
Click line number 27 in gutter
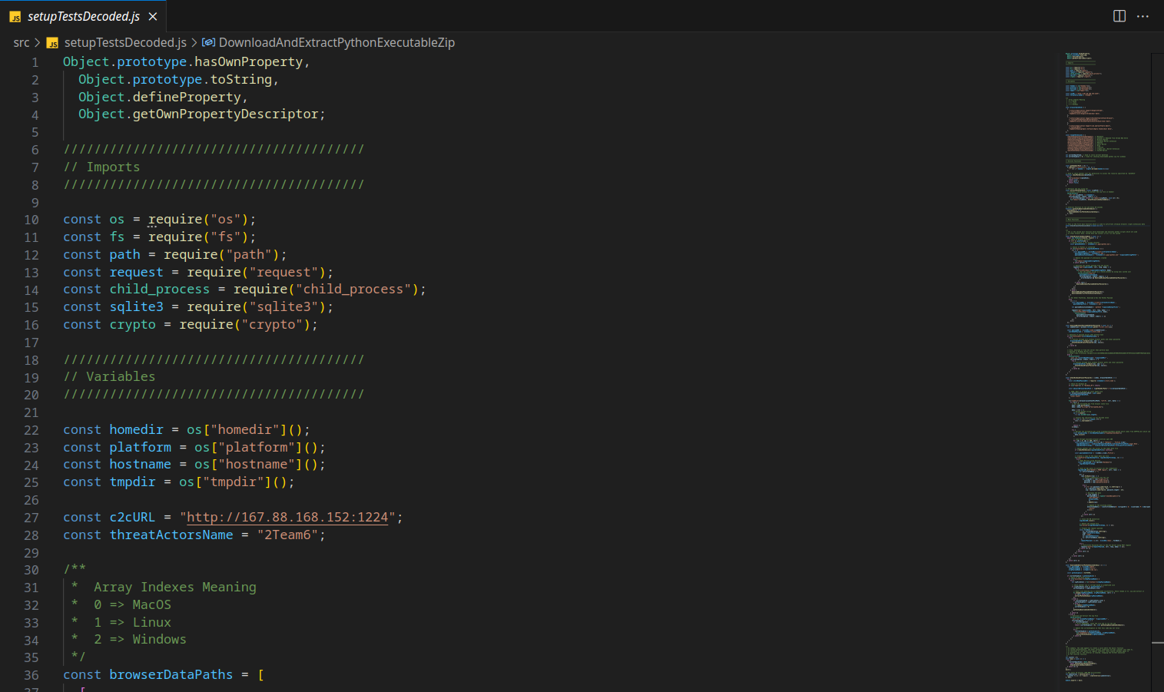pyautogui.click(x=32, y=518)
